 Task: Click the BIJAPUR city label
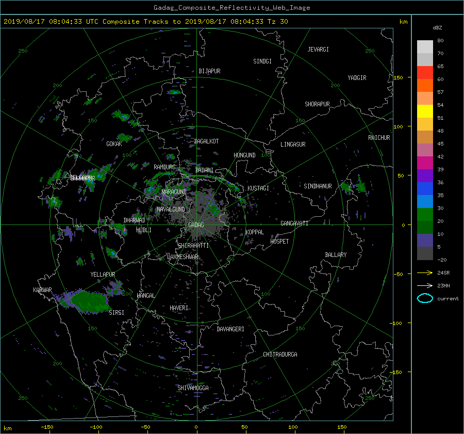point(209,71)
